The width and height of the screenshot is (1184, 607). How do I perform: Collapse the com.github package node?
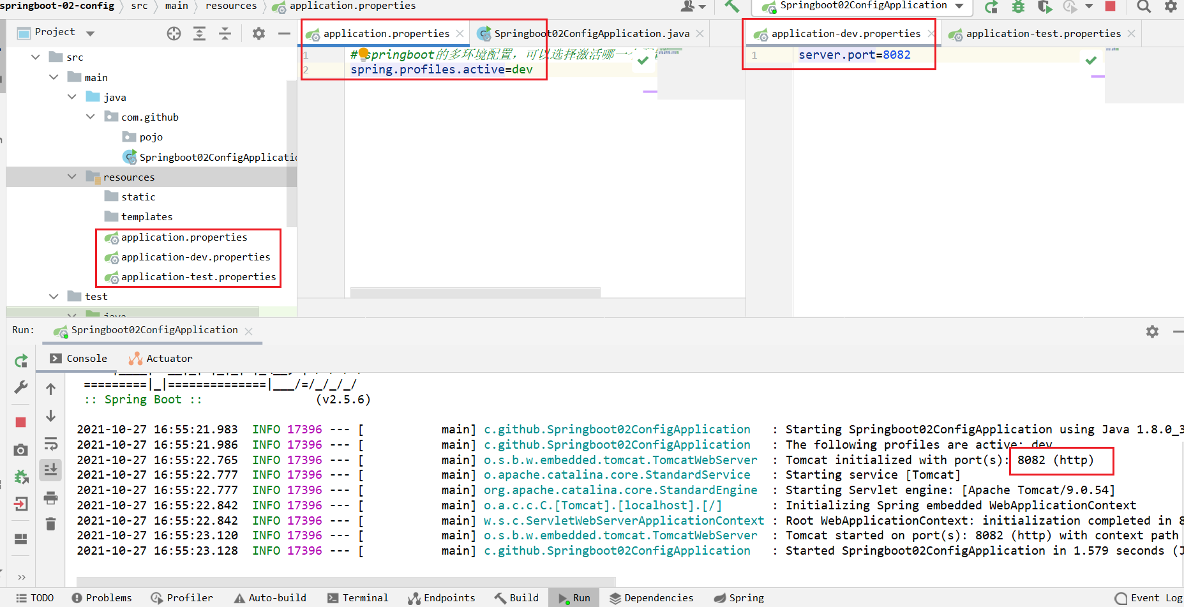[x=91, y=117]
